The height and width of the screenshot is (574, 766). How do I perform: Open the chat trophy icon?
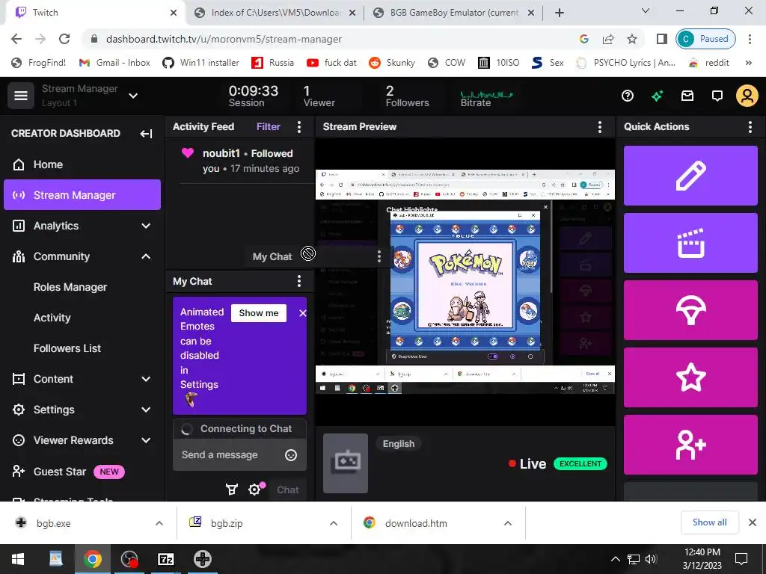232,489
